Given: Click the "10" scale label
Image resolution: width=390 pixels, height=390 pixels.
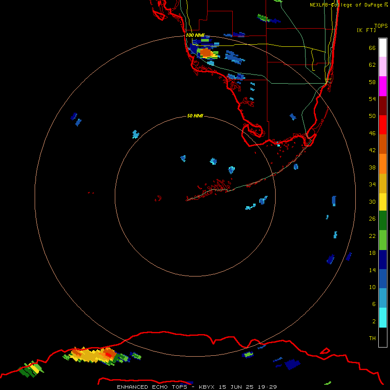Looking at the screenshot, I should pos(372,287).
